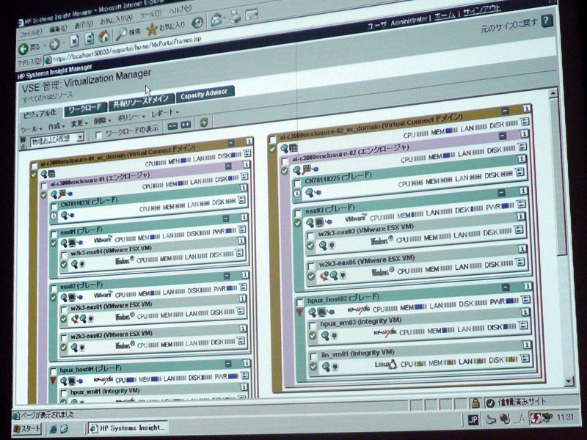
Task: Click magnifier icon under esx01 blade
Action: pyautogui.click(x=64, y=243)
